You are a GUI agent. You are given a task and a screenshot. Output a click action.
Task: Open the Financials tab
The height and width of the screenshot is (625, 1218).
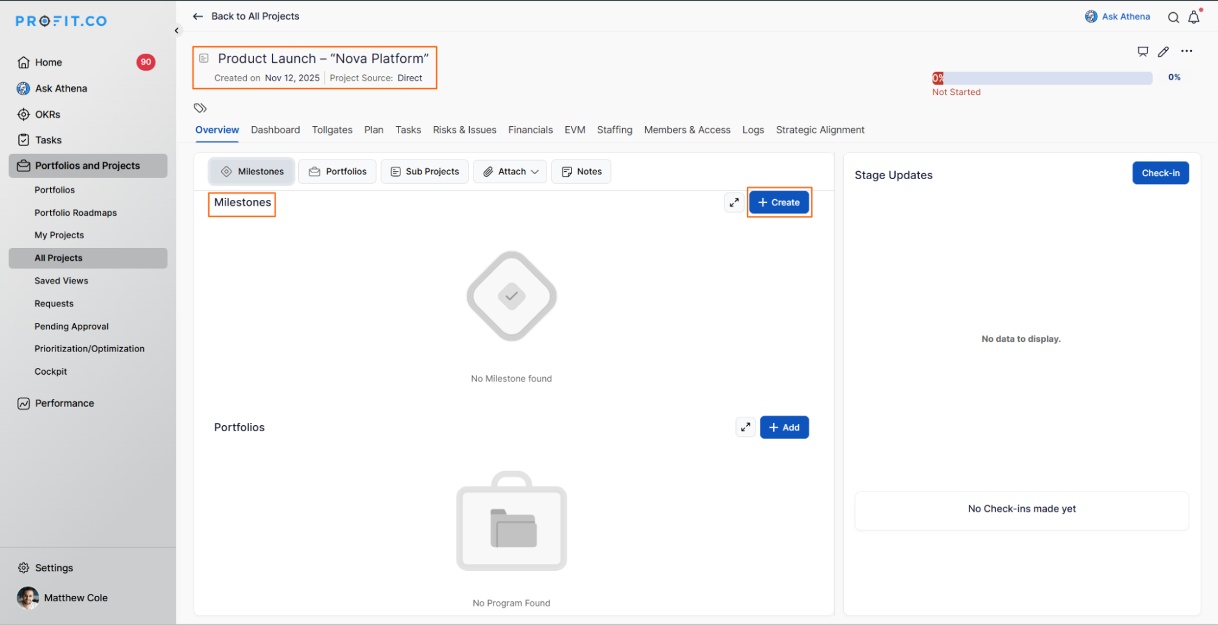tap(530, 130)
